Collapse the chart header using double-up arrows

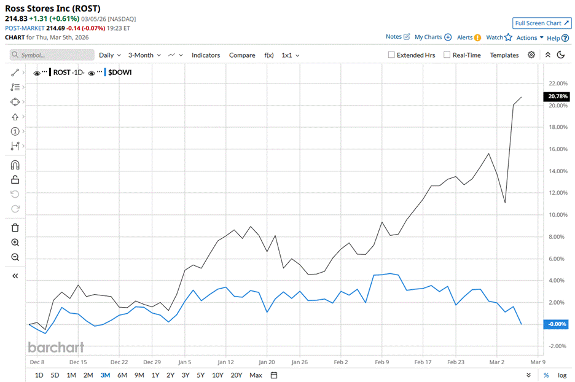click(548, 55)
